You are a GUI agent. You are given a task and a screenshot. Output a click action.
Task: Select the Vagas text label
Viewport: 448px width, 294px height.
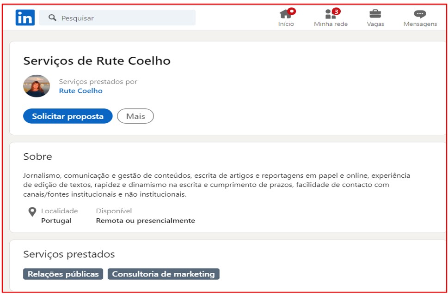[375, 24]
